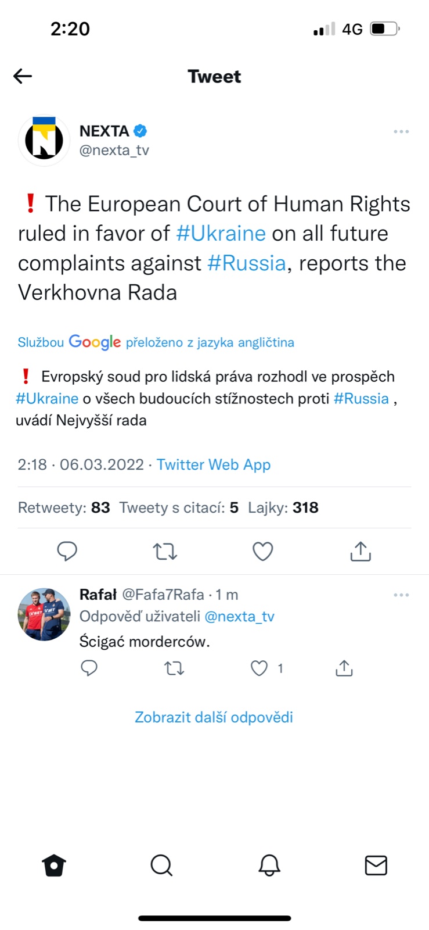Like Rafał's reply

259,668
